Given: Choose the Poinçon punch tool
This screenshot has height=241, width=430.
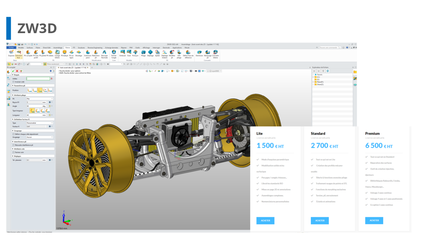Looking at the screenshot, I should pyautogui.click(x=135, y=54).
